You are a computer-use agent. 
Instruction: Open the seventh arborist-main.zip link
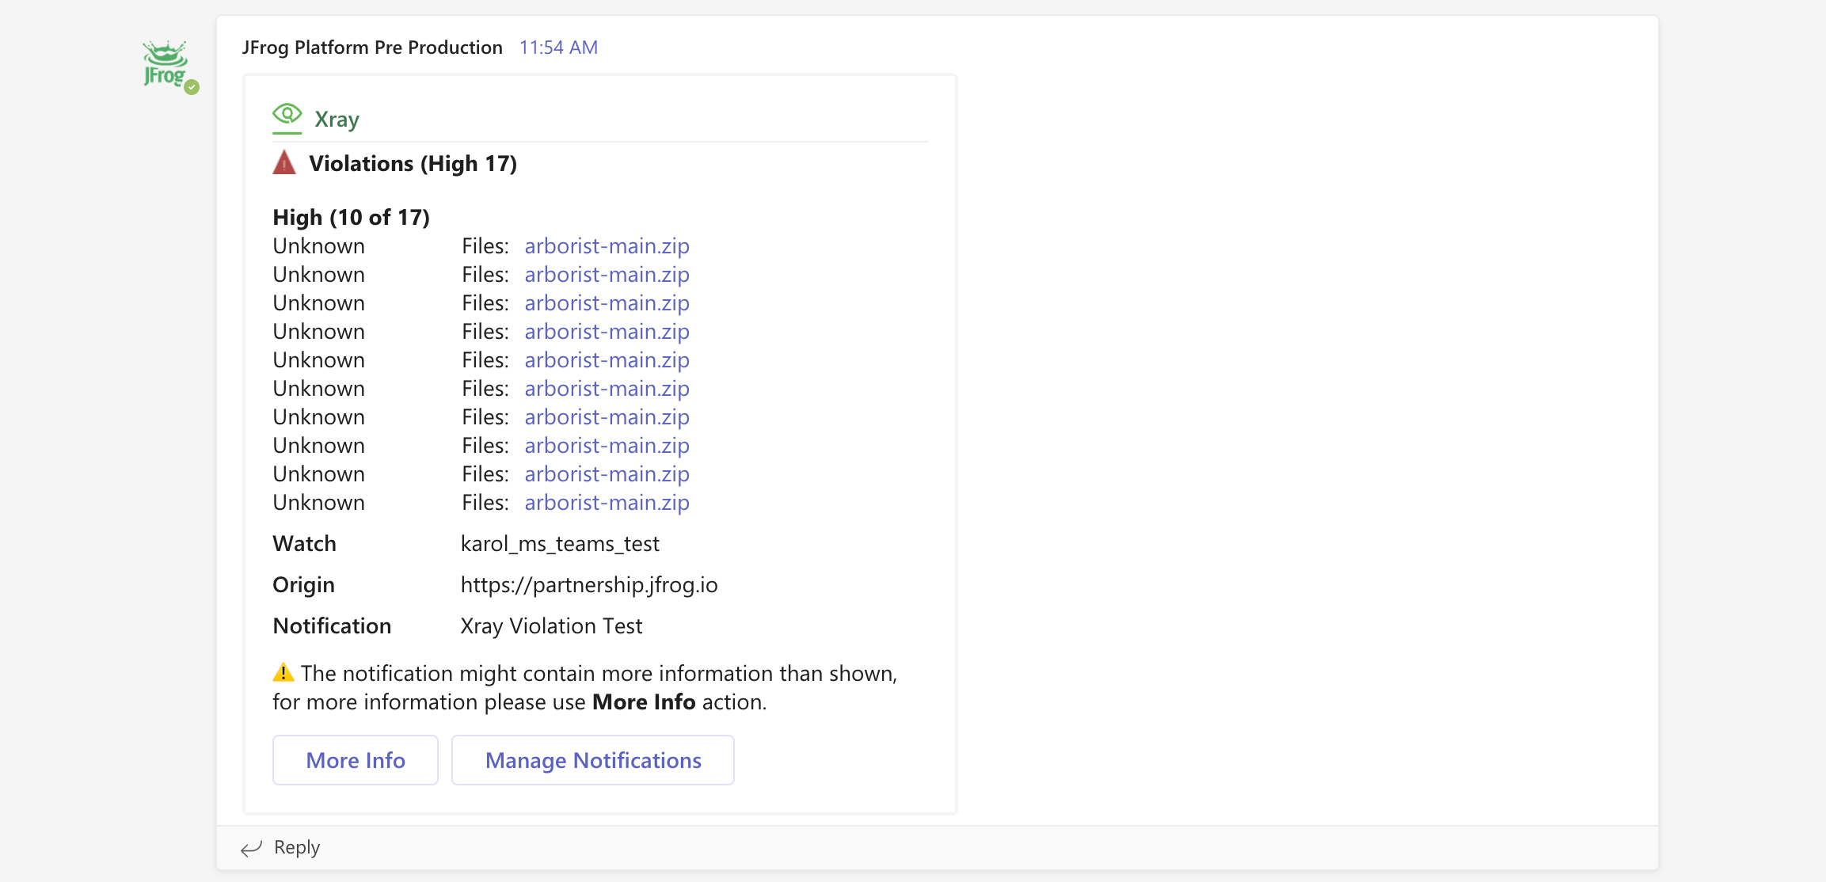click(x=607, y=417)
